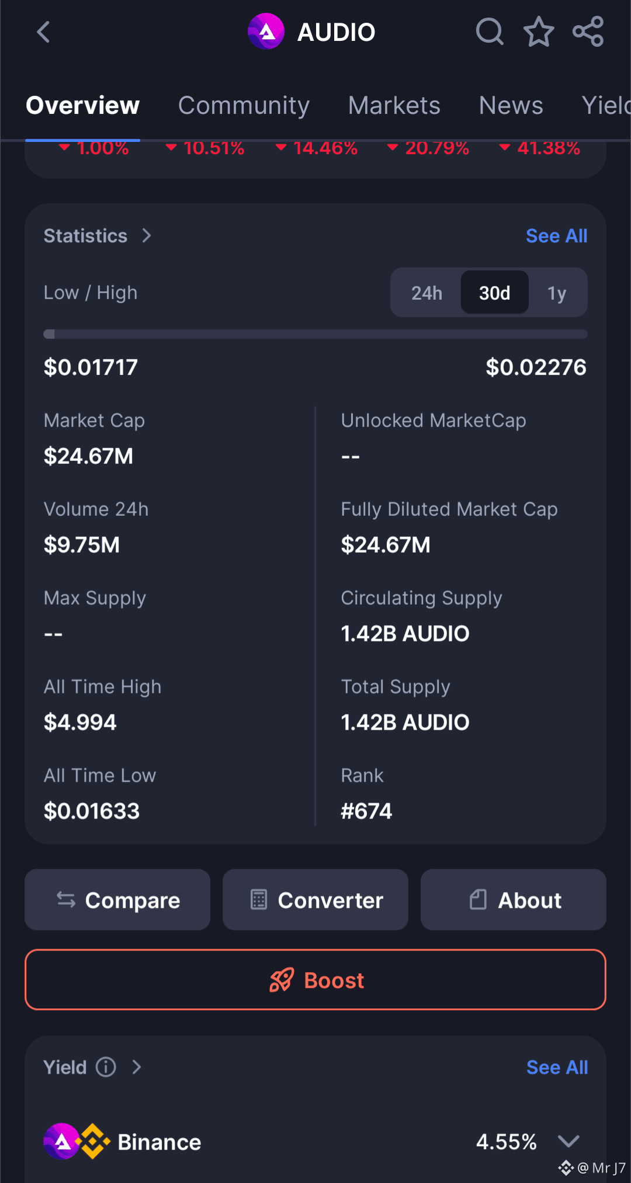Viewport: 631px width, 1183px height.
Task: Expand Binance yield row chevron
Action: 568,1141
